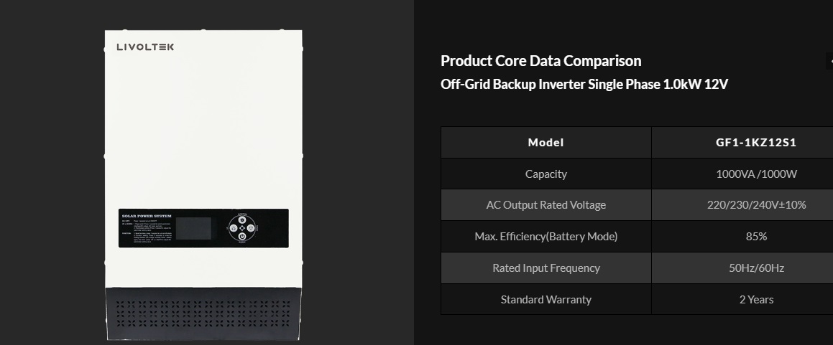Click the function gear button on the inverter panel
Screen dimensions: 833x345
pos(242,220)
